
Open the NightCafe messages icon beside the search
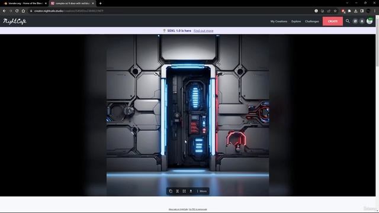click(355, 21)
